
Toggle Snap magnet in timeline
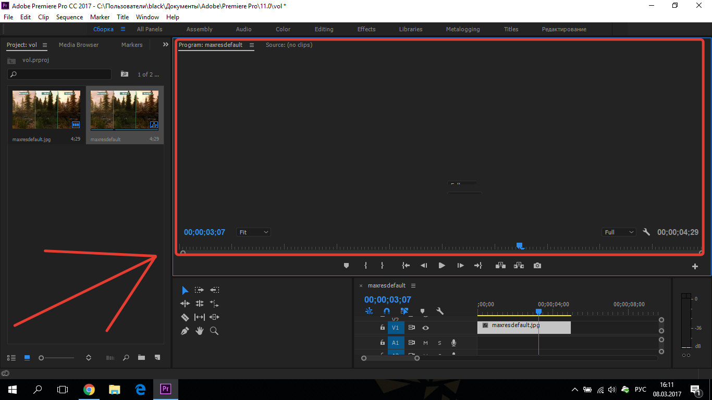click(x=387, y=311)
